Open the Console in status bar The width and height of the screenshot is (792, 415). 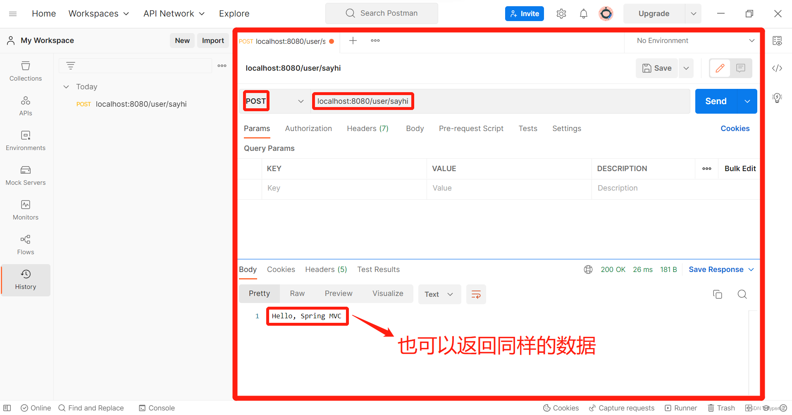click(x=157, y=408)
